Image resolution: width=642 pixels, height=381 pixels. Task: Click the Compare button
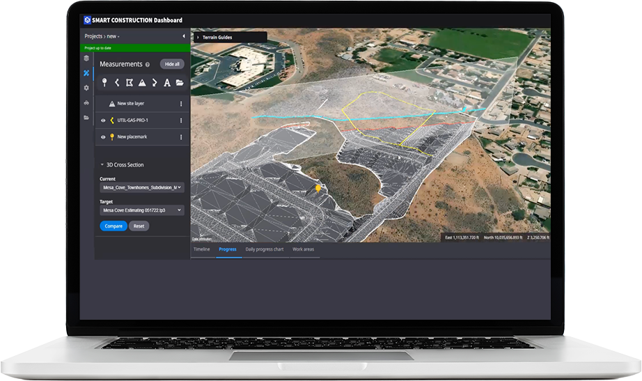(x=113, y=226)
